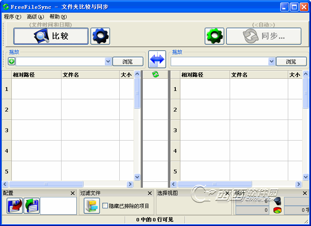Expand the right folder path dropdown

point(271,61)
